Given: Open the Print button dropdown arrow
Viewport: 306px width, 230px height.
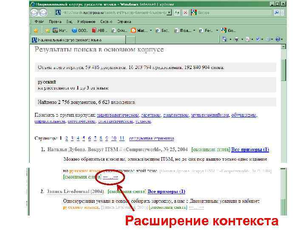Looking at the screenshot, I should (242, 40).
